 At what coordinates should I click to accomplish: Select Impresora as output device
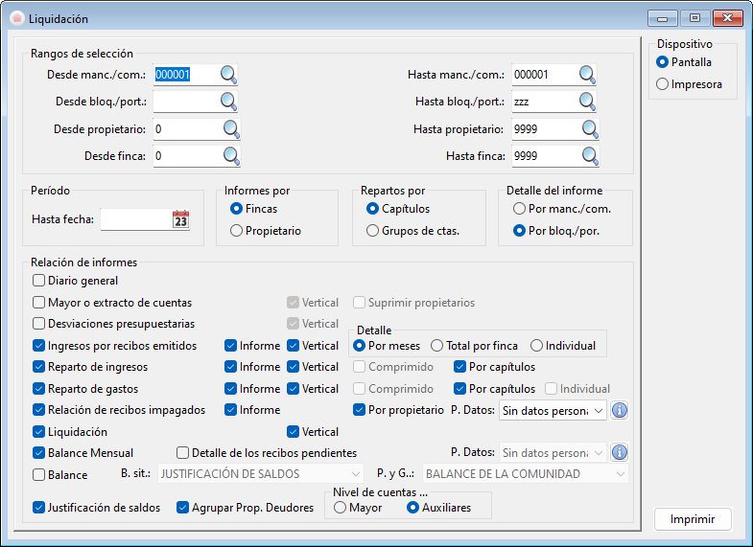[x=662, y=84]
